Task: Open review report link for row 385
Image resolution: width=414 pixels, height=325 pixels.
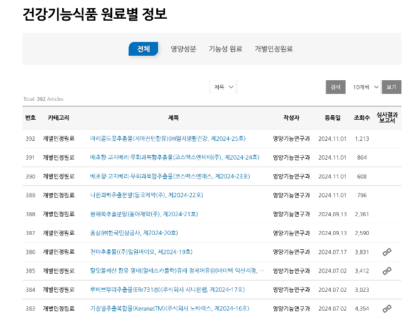Action: click(x=387, y=271)
